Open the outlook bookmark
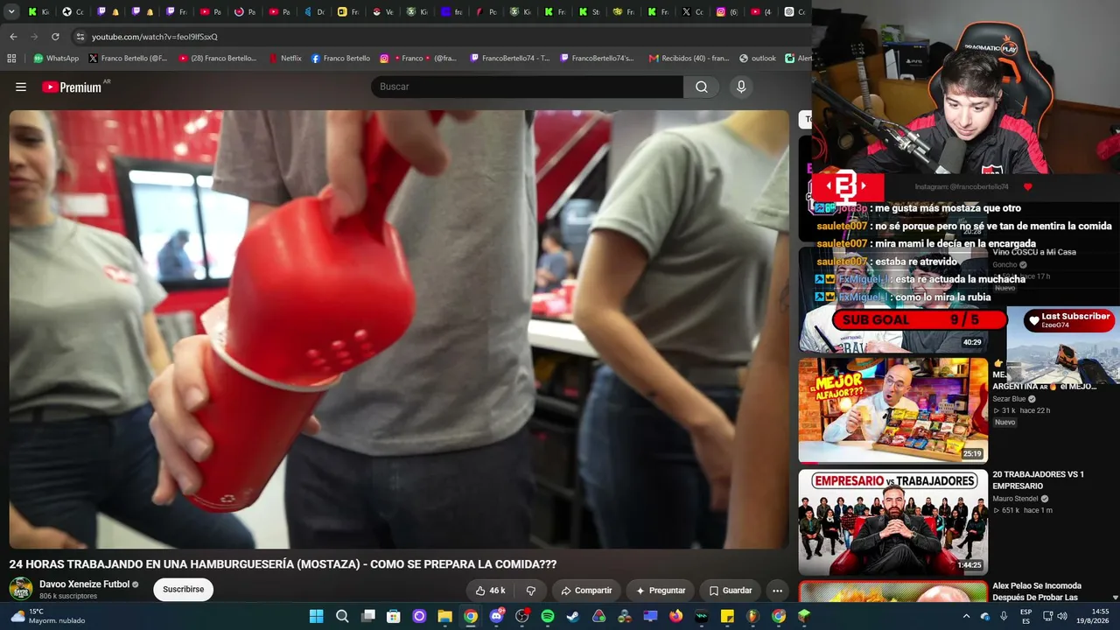This screenshot has height=630, width=1120. tap(758, 59)
